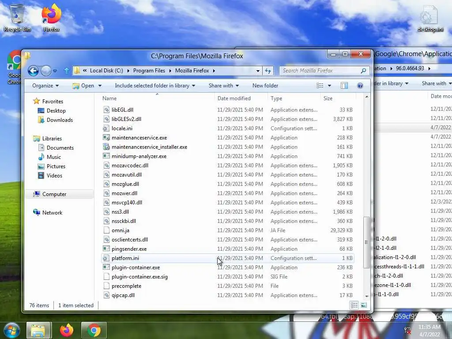Screen dimensions: 452x339
Task: Click the pingsender.exe file icon
Action: tap(106, 249)
